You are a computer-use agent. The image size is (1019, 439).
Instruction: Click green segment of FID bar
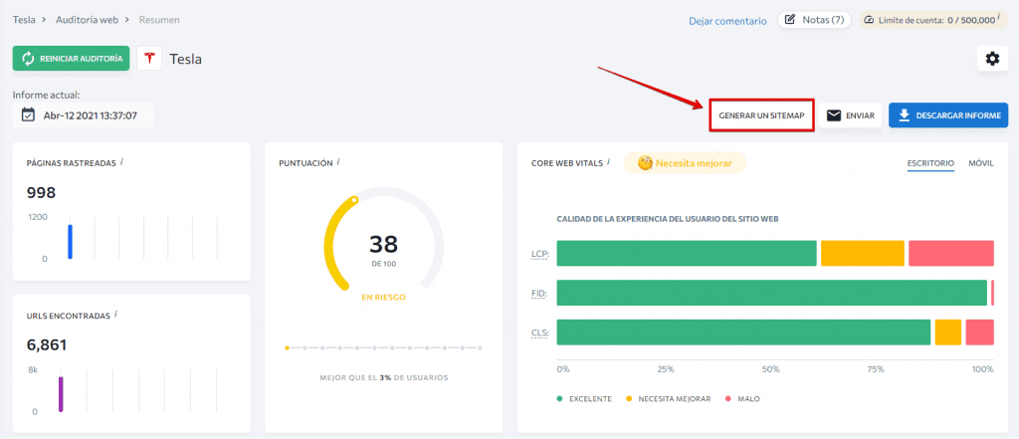[772, 293]
